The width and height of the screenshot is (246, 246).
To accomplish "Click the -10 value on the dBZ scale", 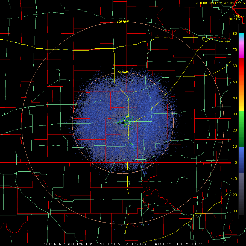I will (234, 178).
